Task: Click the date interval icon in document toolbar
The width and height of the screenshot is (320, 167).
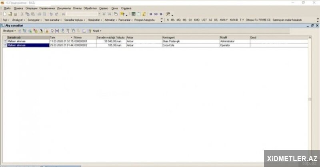Action: click(x=57, y=30)
